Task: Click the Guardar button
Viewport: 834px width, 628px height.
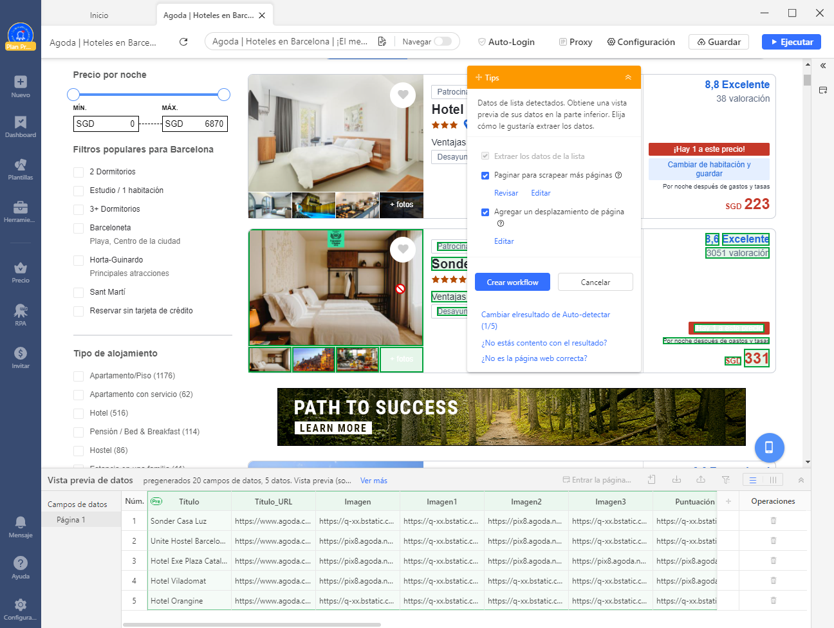Action: pos(719,42)
